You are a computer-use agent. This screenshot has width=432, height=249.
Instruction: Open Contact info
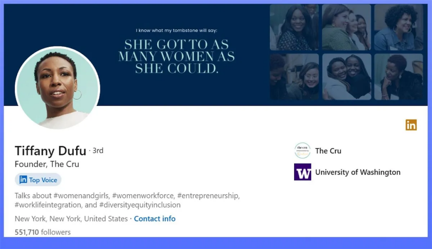pyautogui.click(x=154, y=219)
